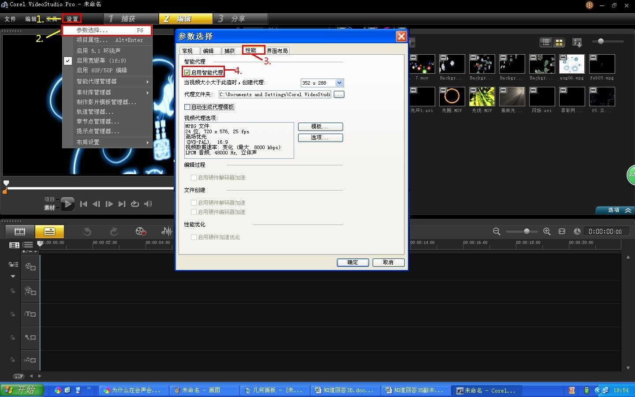Select the 光圈.MOV thumbnail
This screenshot has width=635, height=397.
click(452, 96)
